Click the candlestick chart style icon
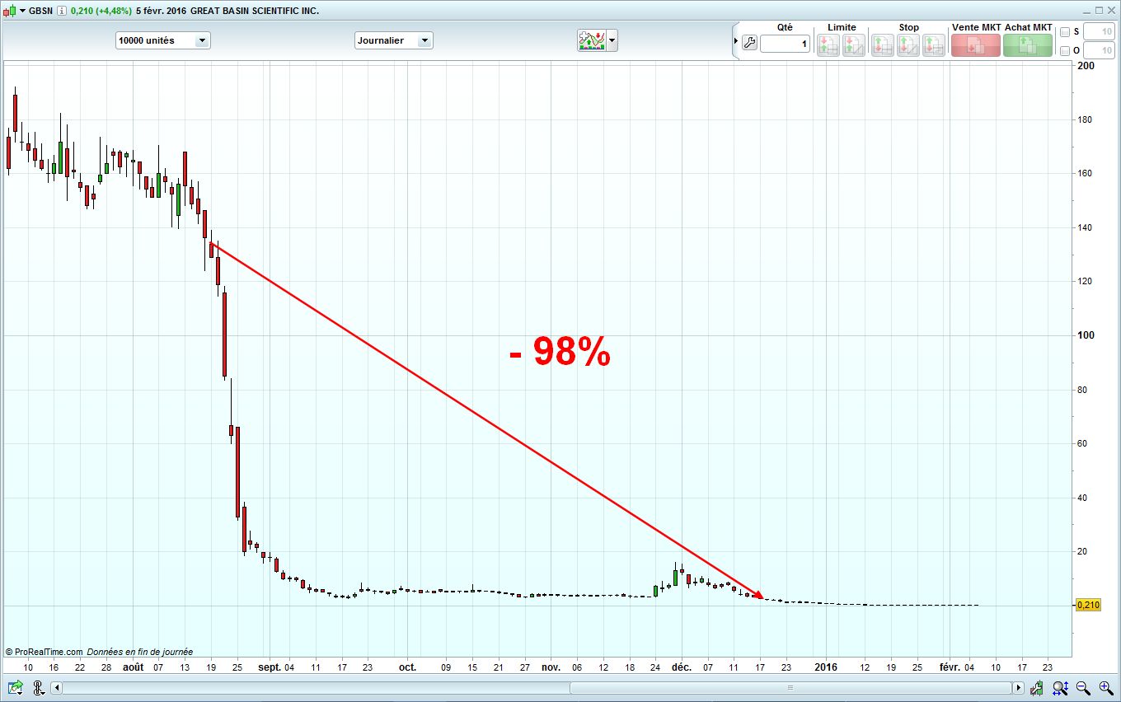Image resolution: width=1121 pixels, height=702 pixels. click(x=10, y=11)
